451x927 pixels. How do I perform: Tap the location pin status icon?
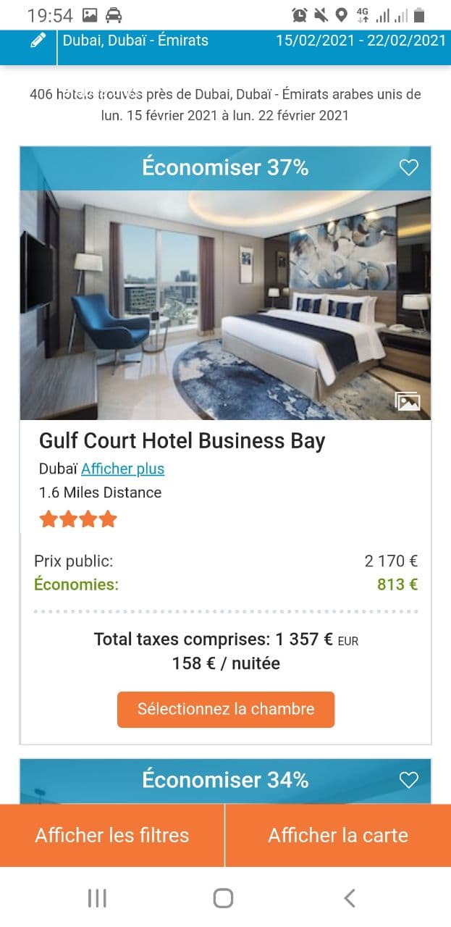(x=341, y=14)
